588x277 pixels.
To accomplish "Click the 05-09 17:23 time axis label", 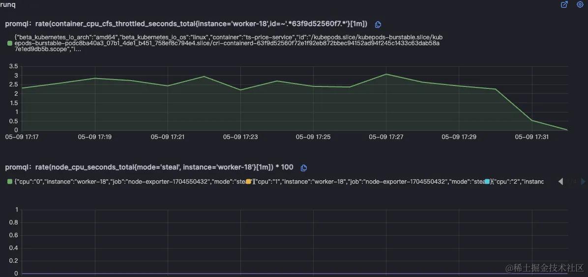I will click(240, 137).
